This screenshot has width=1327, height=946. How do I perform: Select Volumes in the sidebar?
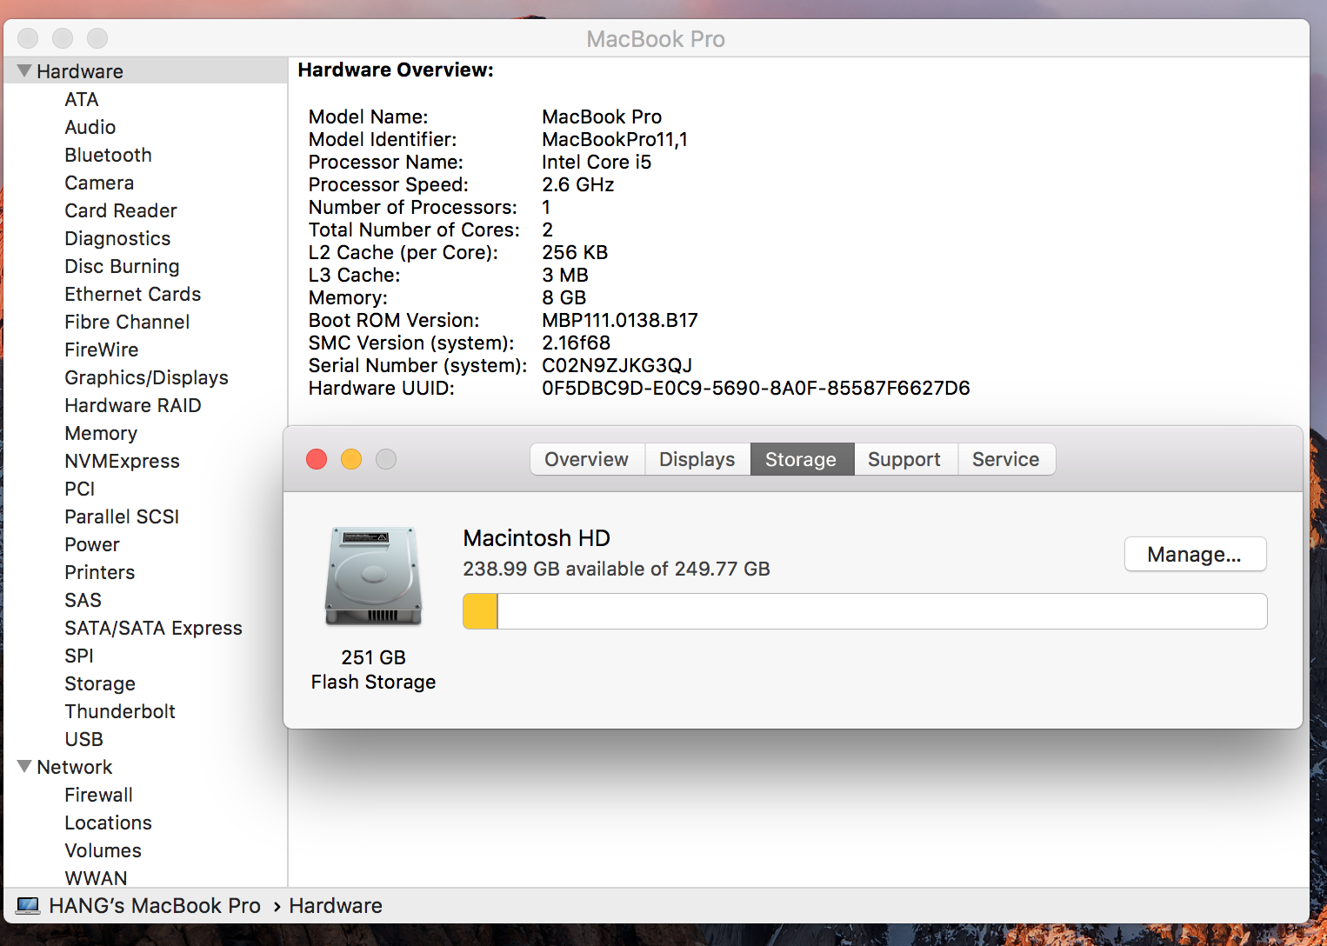coord(103,850)
